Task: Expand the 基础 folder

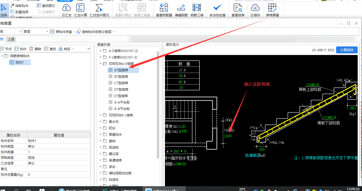Action: click(101, 141)
